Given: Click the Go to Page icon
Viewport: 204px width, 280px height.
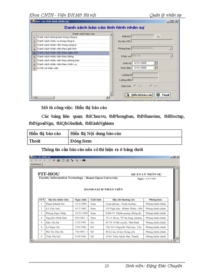Looking at the screenshot, I should tap(50, 160).
